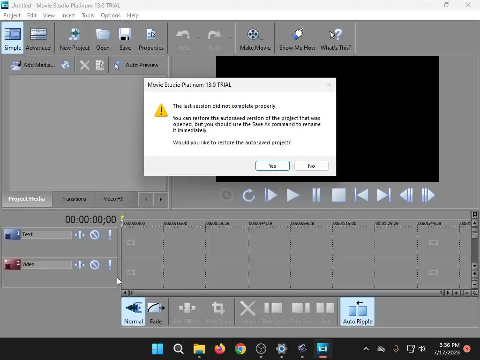Screen dimensions: 480x360
Task: Toggle Loop Playback
Action: pos(248,195)
